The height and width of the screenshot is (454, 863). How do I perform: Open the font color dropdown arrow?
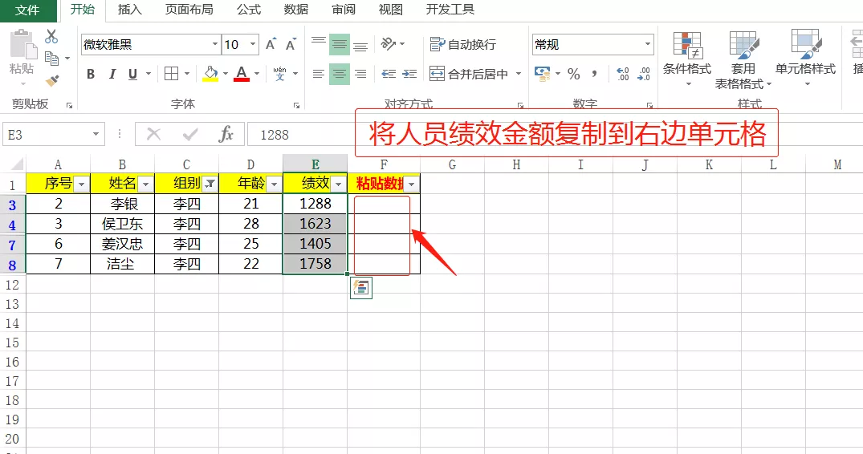point(256,74)
